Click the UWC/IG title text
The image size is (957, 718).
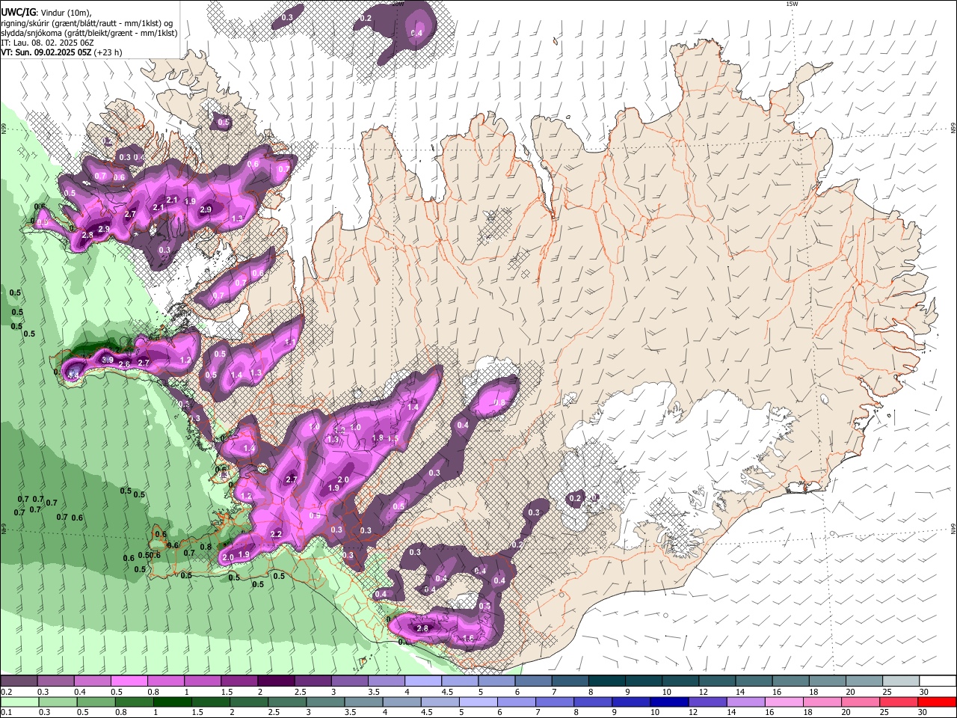18,11
